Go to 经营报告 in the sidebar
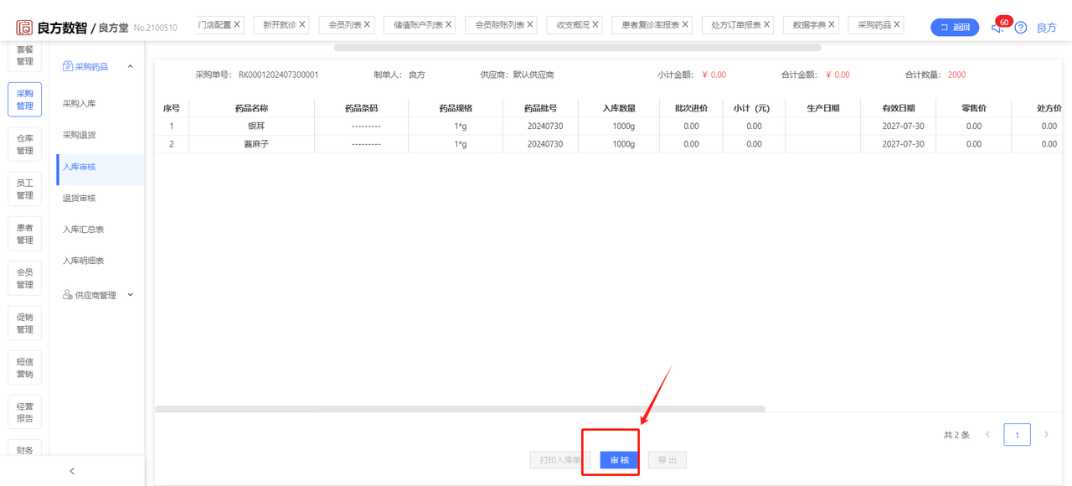The height and width of the screenshot is (486, 1072). tap(25, 412)
